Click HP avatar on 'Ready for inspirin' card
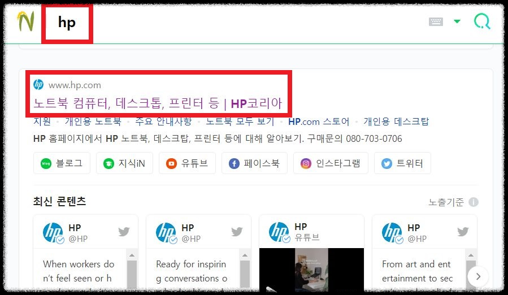This screenshot has height=295, width=508. click(166, 232)
